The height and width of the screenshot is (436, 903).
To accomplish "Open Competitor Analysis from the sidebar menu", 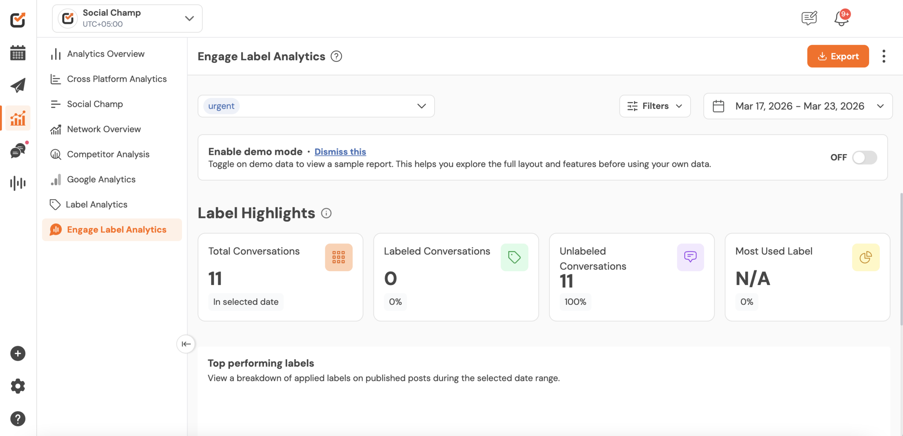I will [x=108, y=154].
